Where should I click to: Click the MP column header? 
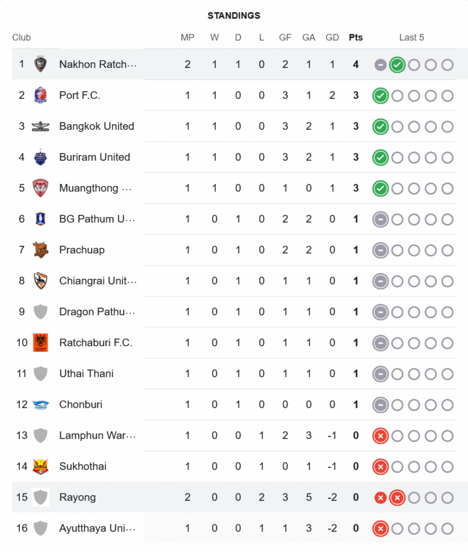coord(188,38)
